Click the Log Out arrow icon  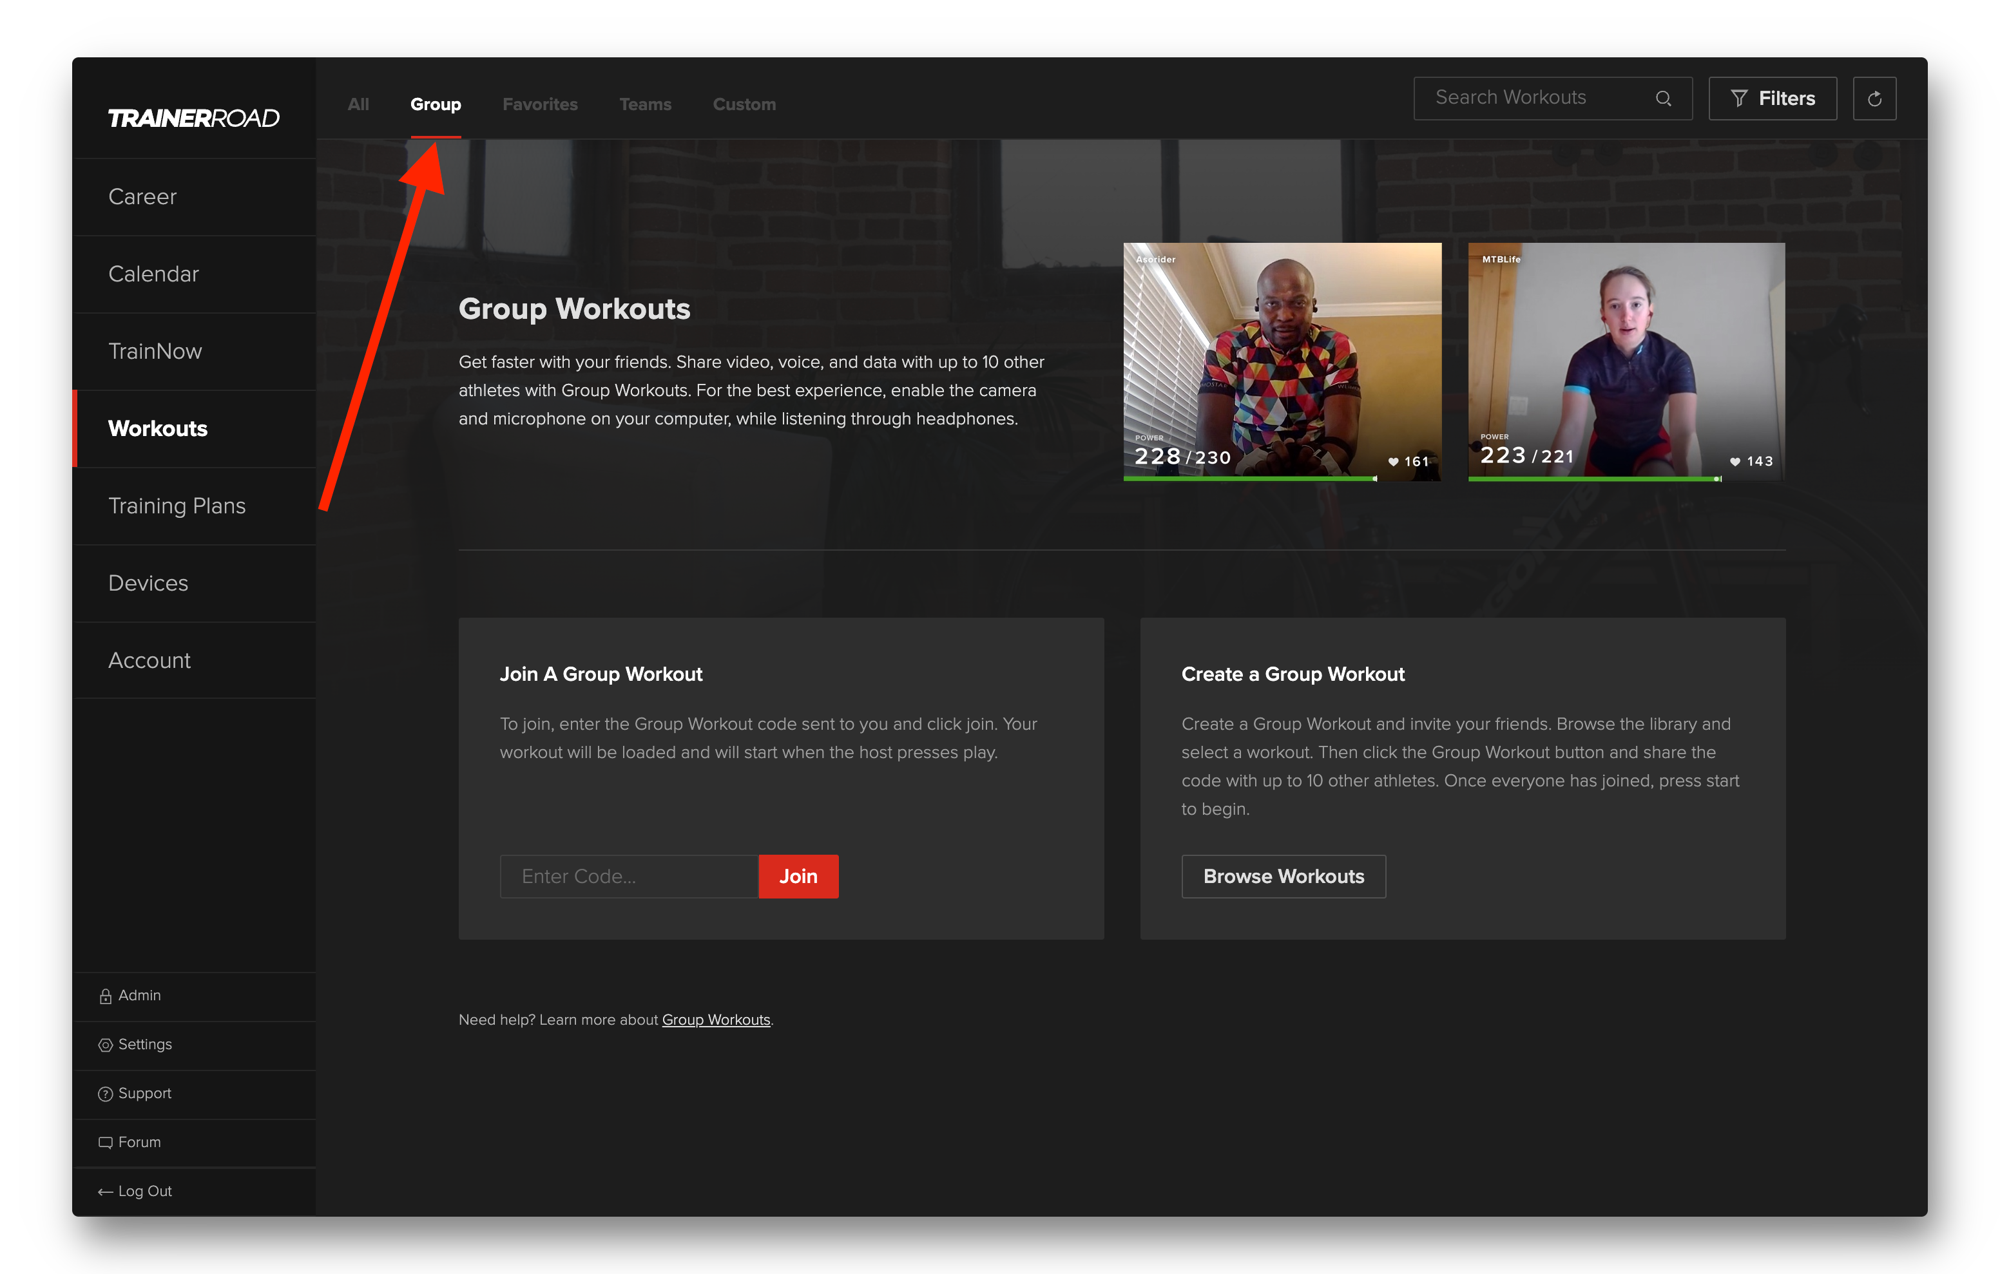tap(106, 1192)
